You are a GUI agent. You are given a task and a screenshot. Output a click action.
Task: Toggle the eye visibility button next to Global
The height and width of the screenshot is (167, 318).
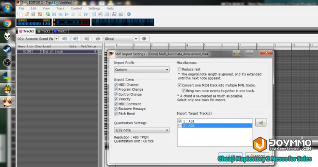pos(144,39)
